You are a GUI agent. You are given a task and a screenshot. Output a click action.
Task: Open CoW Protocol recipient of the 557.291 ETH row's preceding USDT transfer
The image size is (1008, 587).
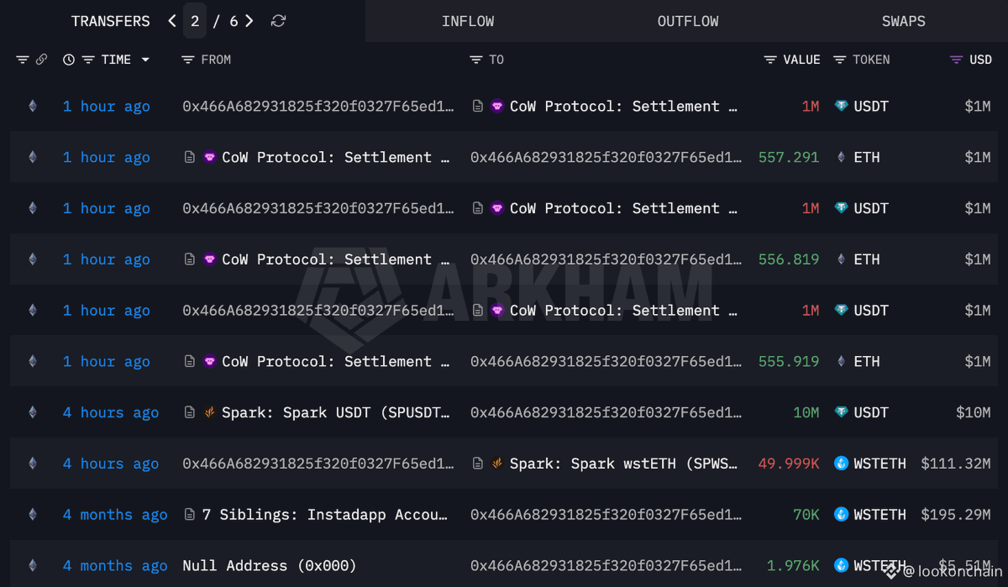623,107
